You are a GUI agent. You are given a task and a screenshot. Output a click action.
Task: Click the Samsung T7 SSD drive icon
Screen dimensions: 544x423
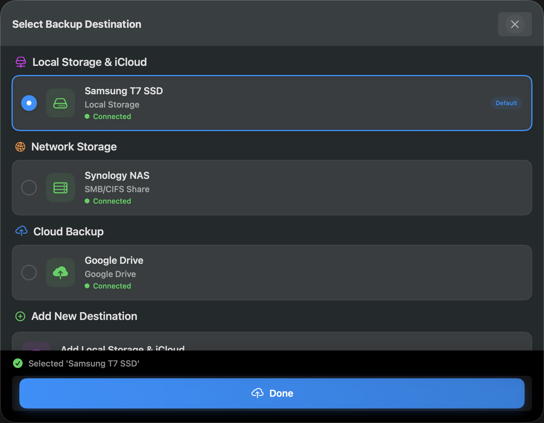[x=60, y=103]
